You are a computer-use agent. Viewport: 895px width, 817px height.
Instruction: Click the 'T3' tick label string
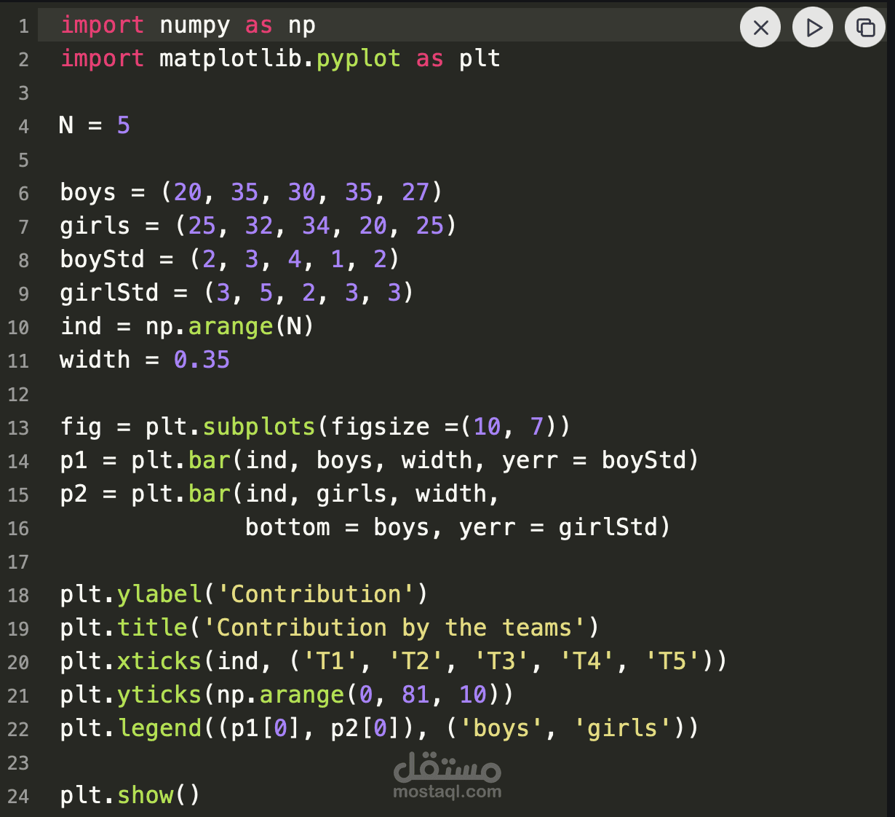point(501,661)
